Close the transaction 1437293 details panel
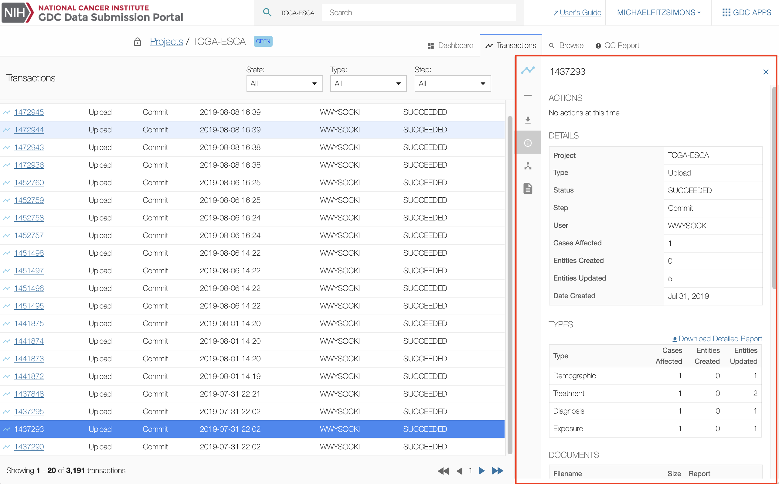Screen dimensions: 779x484 (x=766, y=72)
